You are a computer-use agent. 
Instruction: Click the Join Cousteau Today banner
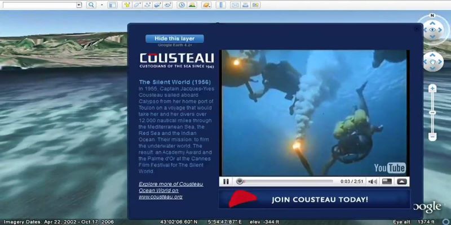pyautogui.click(x=315, y=199)
